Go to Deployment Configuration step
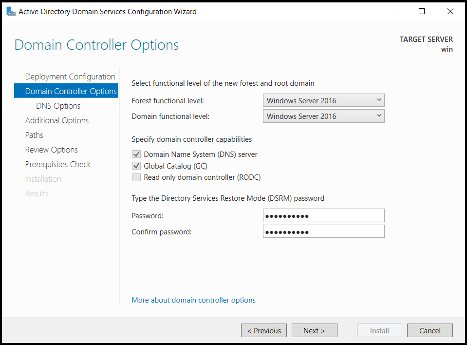The width and height of the screenshot is (467, 345). click(x=70, y=77)
